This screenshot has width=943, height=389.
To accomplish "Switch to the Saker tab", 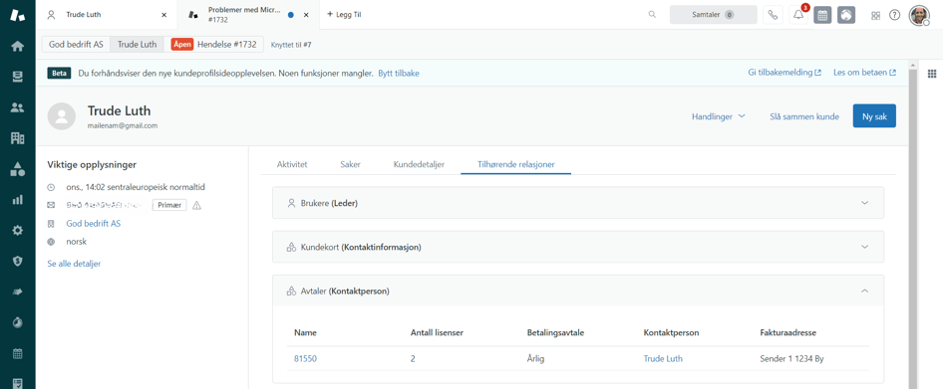I will point(350,164).
